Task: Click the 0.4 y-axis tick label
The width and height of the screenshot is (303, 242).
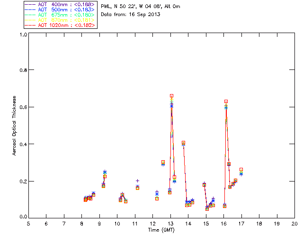Action: 23,144
